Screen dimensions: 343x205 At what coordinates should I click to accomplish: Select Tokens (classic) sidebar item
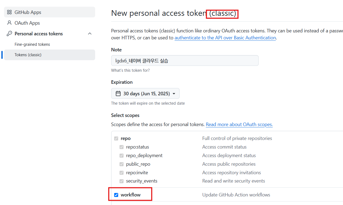pos(28,55)
